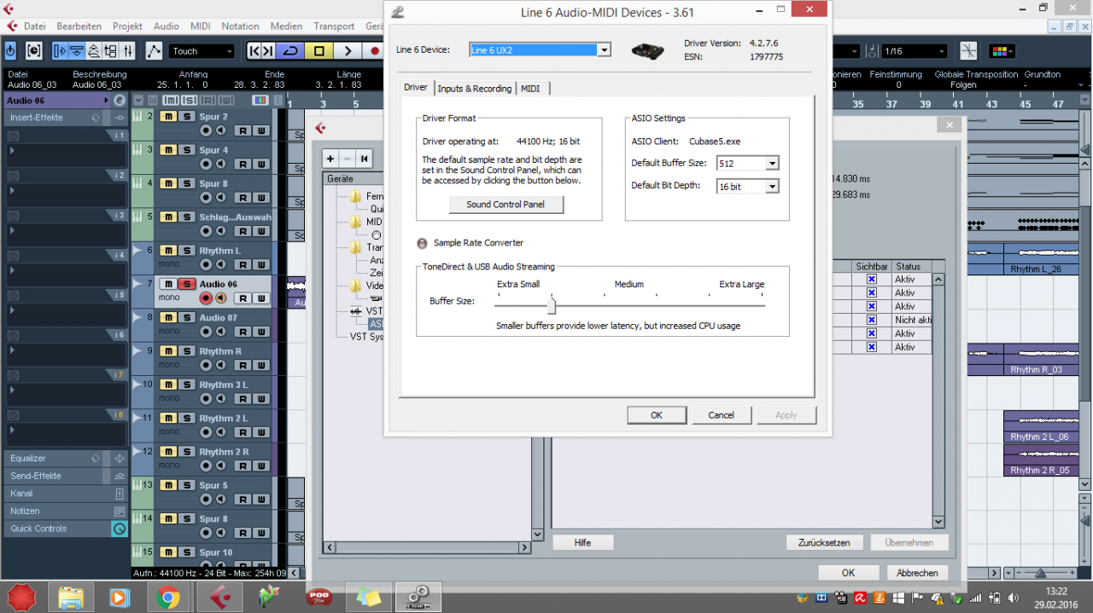This screenshot has width=1093, height=613.
Task: Open the Notation menu
Action: pyautogui.click(x=240, y=26)
